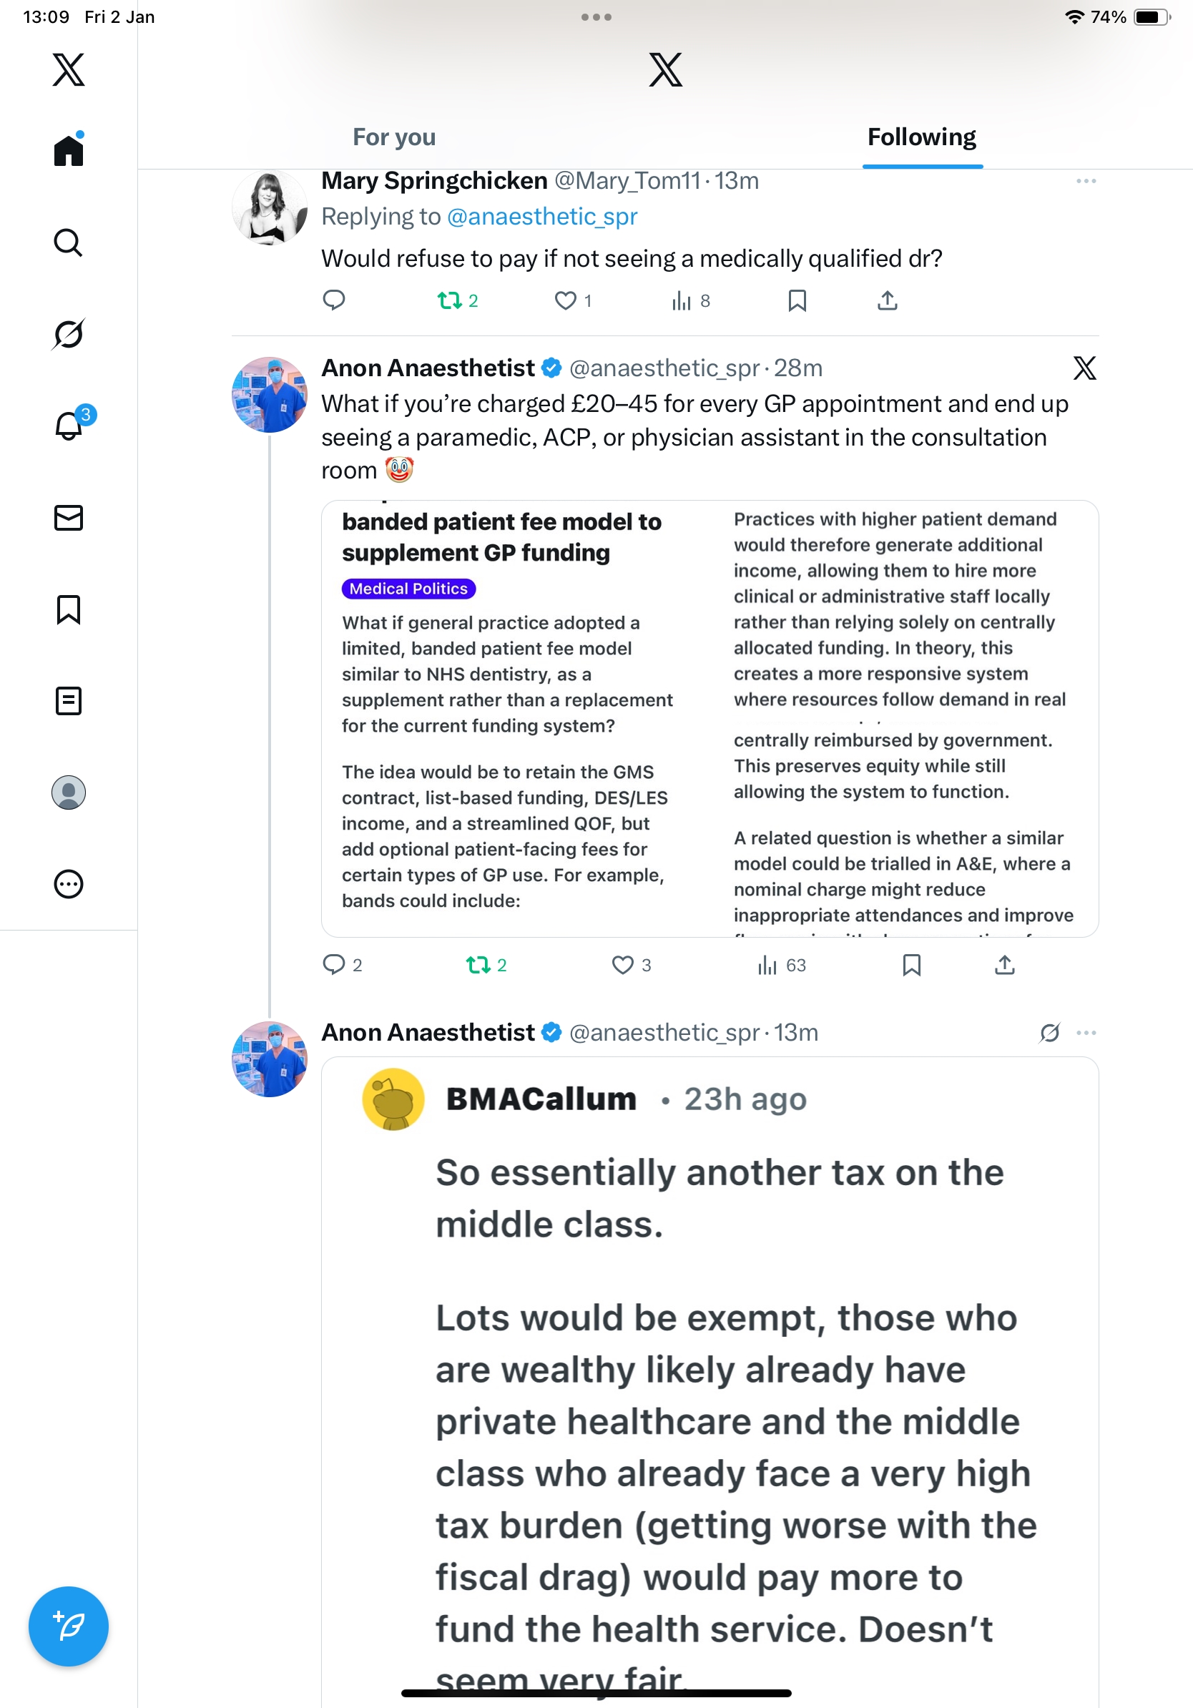Viewport: 1193px width, 1708px height.
Task: Open Lists icon in sidebar
Action: click(x=69, y=701)
